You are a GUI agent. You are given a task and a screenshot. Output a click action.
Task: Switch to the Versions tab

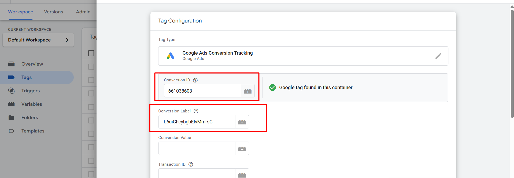coord(54,12)
